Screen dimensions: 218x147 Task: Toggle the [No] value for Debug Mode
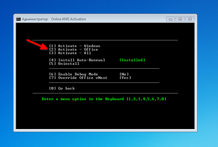pyautogui.click(x=124, y=74)
